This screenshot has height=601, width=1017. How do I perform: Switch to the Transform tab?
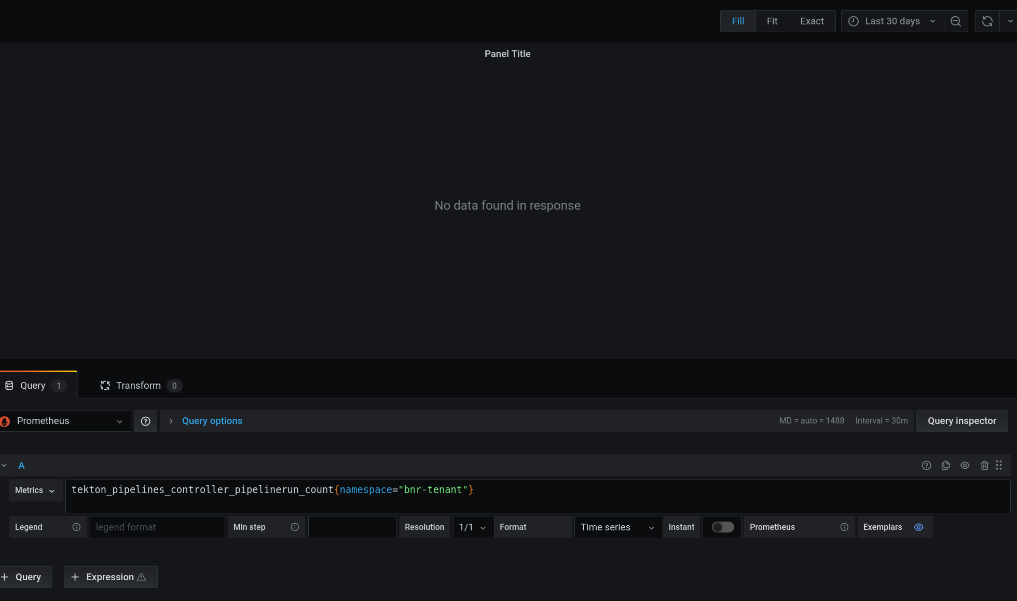tap(139, 386)
